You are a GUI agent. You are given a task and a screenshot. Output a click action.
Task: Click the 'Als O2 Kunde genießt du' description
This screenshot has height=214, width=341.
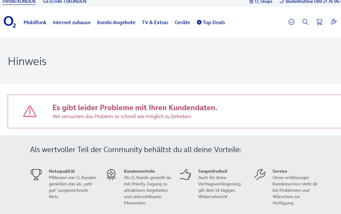pyautogui.click(x=148, y=190)
